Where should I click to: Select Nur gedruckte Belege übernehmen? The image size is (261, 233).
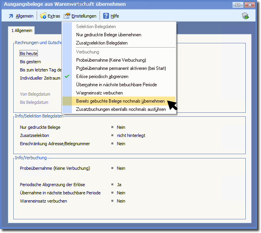coord(109,35)
